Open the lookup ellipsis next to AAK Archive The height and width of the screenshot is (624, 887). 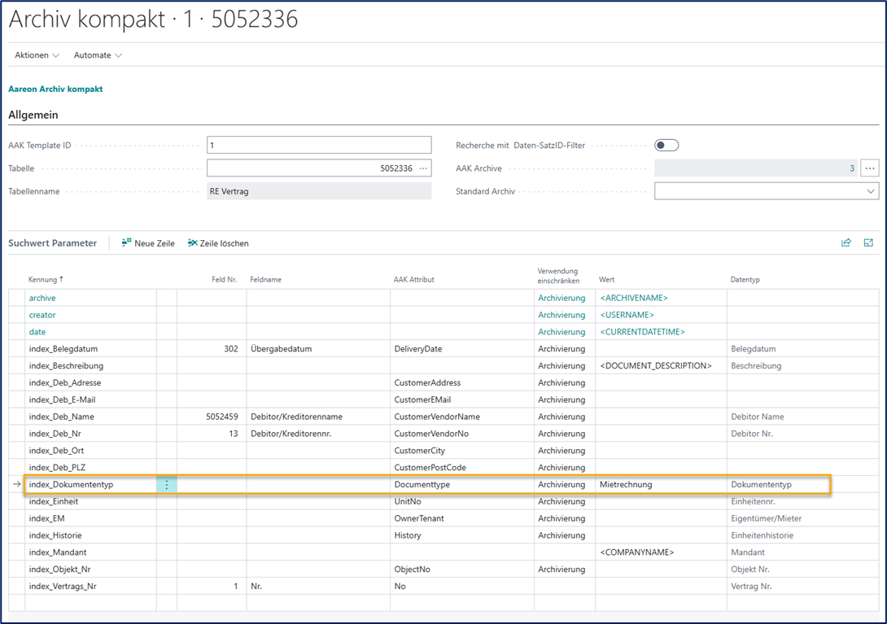870,168
